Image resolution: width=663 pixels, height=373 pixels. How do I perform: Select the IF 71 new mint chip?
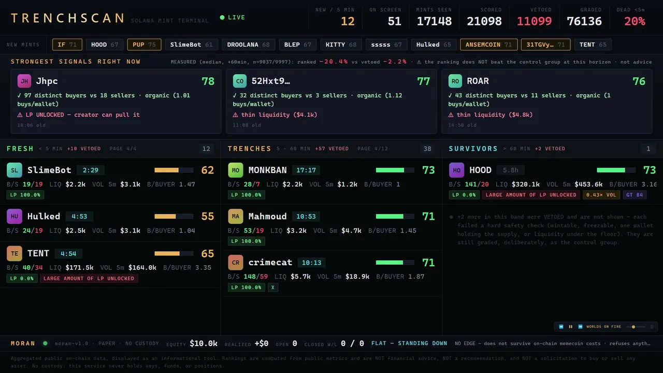67,45
